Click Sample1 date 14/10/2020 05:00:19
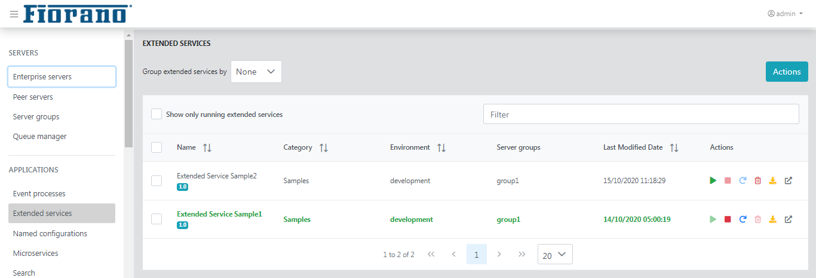816x278 pixels. coord(637,220)
